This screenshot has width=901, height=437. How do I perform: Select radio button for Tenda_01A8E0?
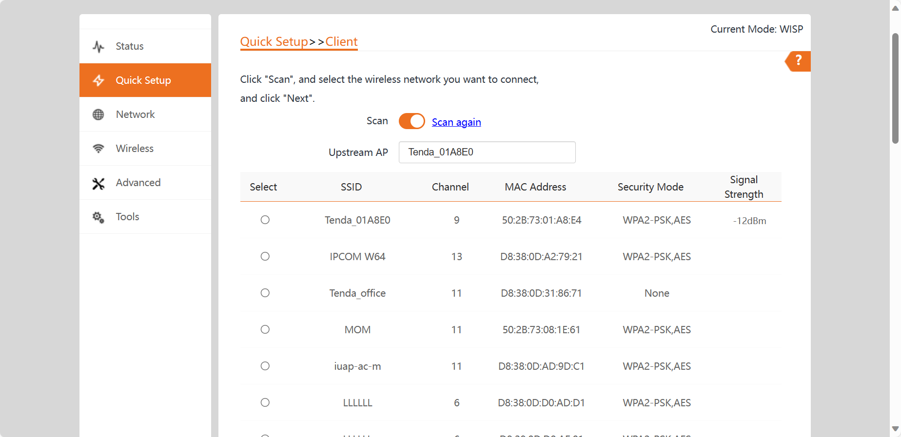(x=265, y=220)
